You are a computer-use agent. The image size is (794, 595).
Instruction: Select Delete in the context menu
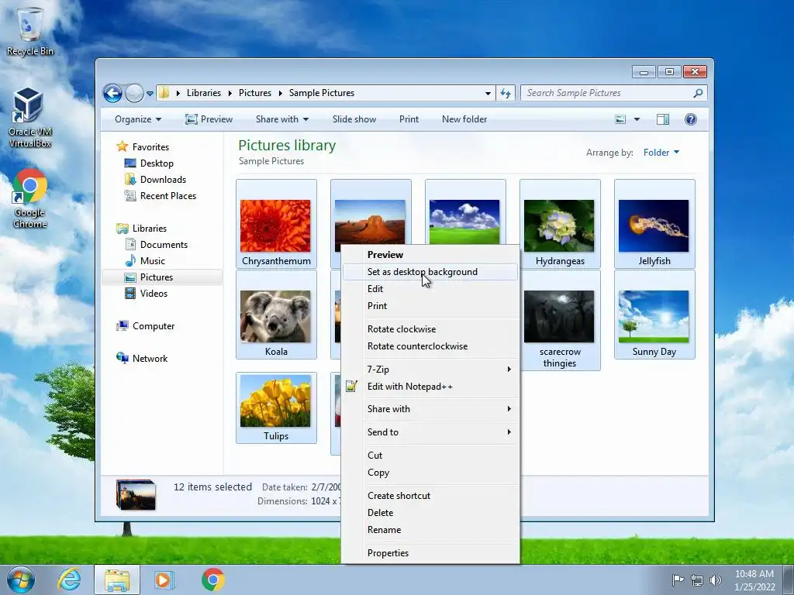[431, 513]
